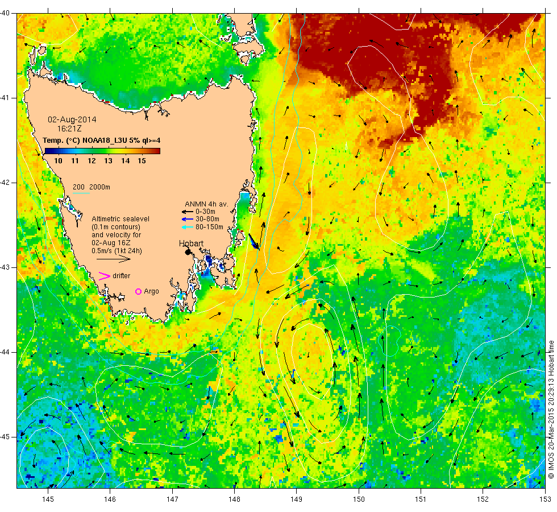Click the '16:21Z' time label
The image size is (557, 512).
pos(69,129)
